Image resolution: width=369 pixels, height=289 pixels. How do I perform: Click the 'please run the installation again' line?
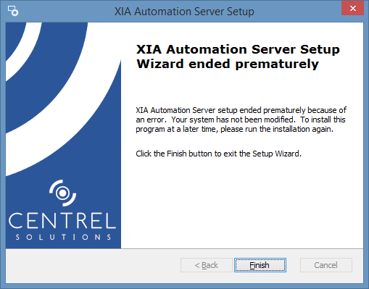pos(277,129)
